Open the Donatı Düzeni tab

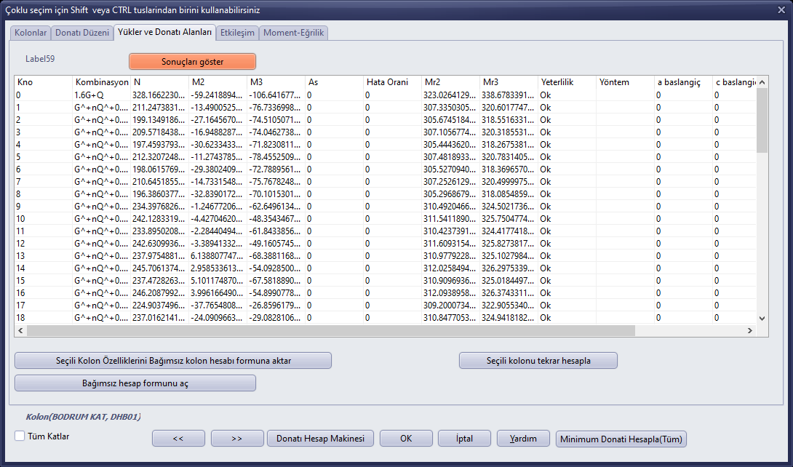point(82,33)
